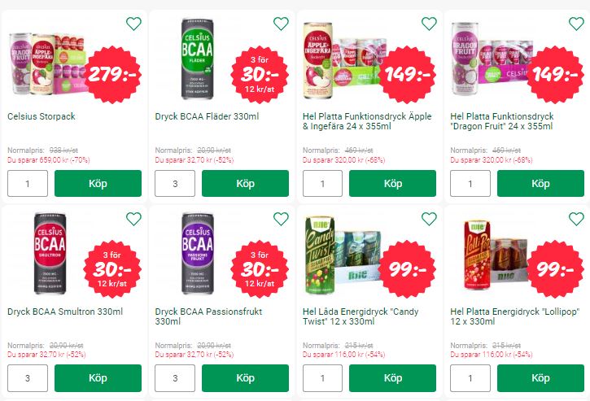This screenshot has height=401, width=590.
Task: Add Dragon Fruit platta to favorites
Action: (576, 24)
